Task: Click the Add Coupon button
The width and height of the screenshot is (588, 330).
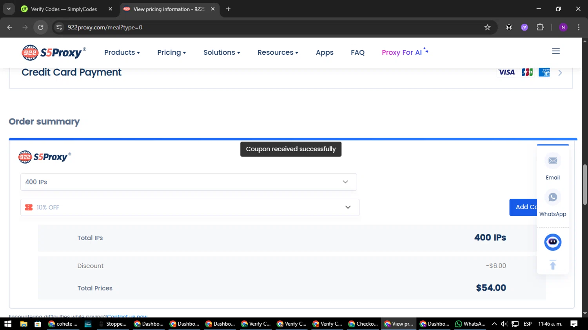Action: point(523,207)
